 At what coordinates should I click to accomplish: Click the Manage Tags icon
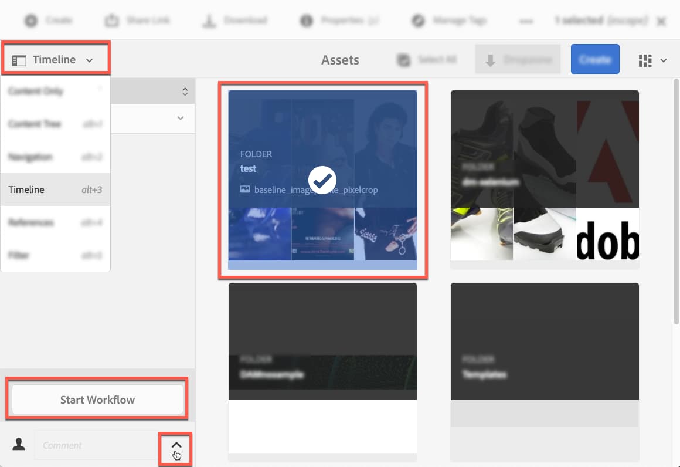(418, 20)
